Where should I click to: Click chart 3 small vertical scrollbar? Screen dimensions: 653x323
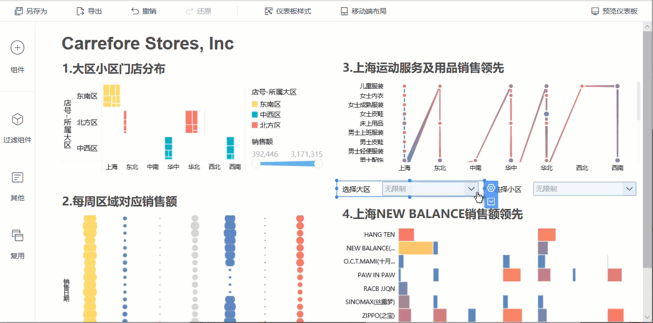pyautogui.click(x=639, y=101)
